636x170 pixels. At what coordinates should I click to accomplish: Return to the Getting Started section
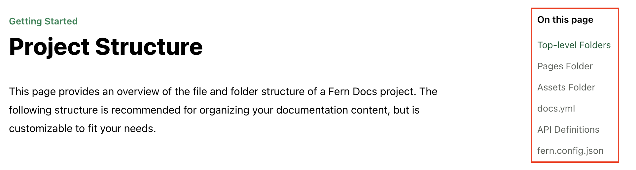pos(43,21)
